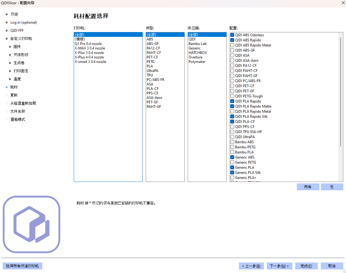Select PETG in the type list
Image resolution: width=346 pixels, height=273 pixels.
pos(165,61)
